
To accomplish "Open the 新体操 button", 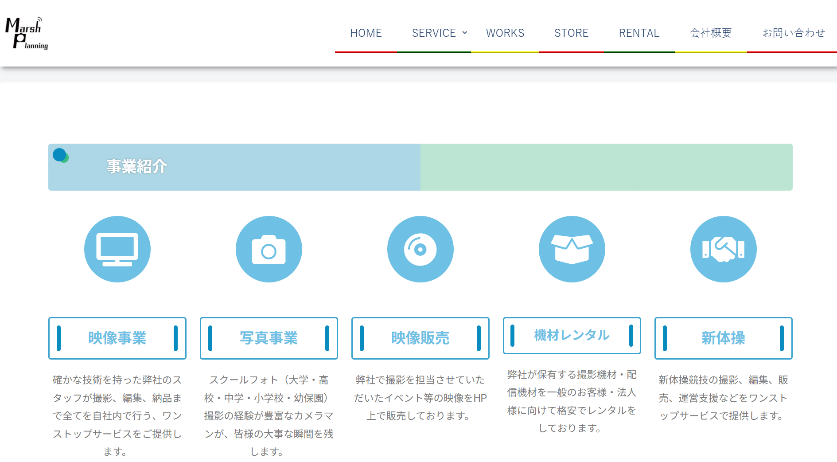I will (724, 338).
